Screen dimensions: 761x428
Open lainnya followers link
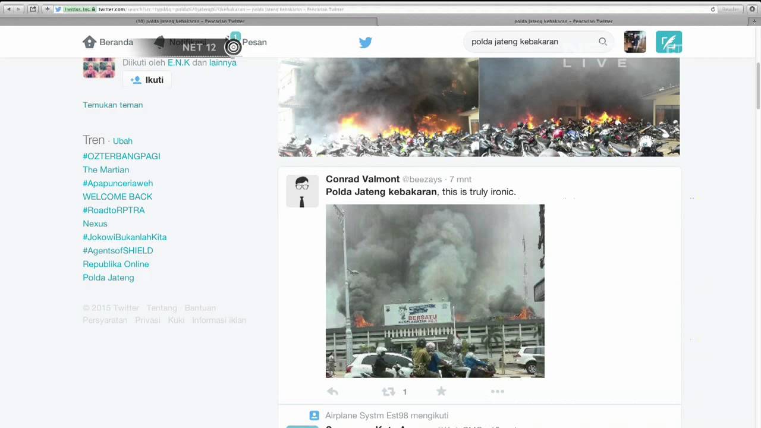223,62
